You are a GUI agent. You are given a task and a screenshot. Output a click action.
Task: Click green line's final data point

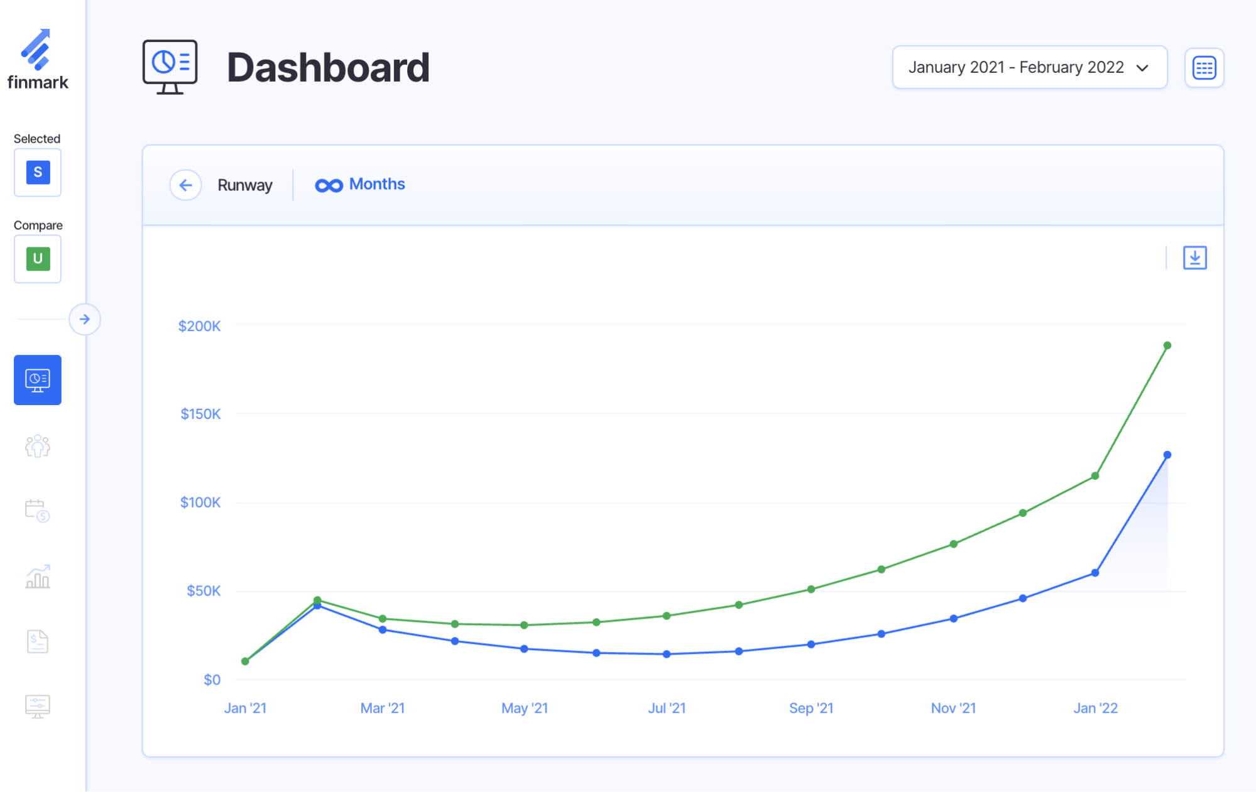click(x=1167, y=345)
